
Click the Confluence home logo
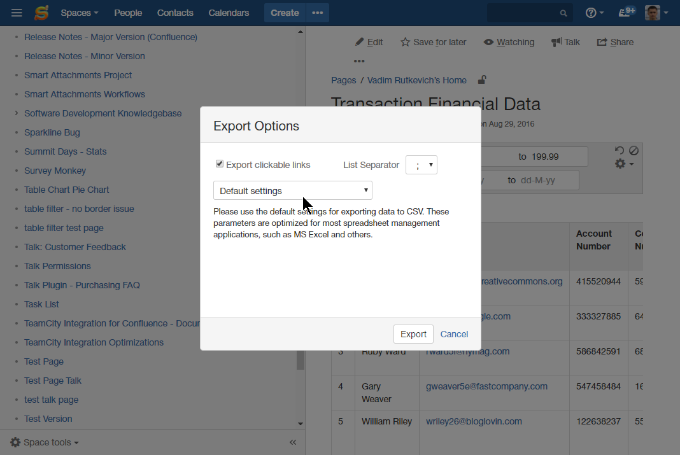tap(41, 13)
